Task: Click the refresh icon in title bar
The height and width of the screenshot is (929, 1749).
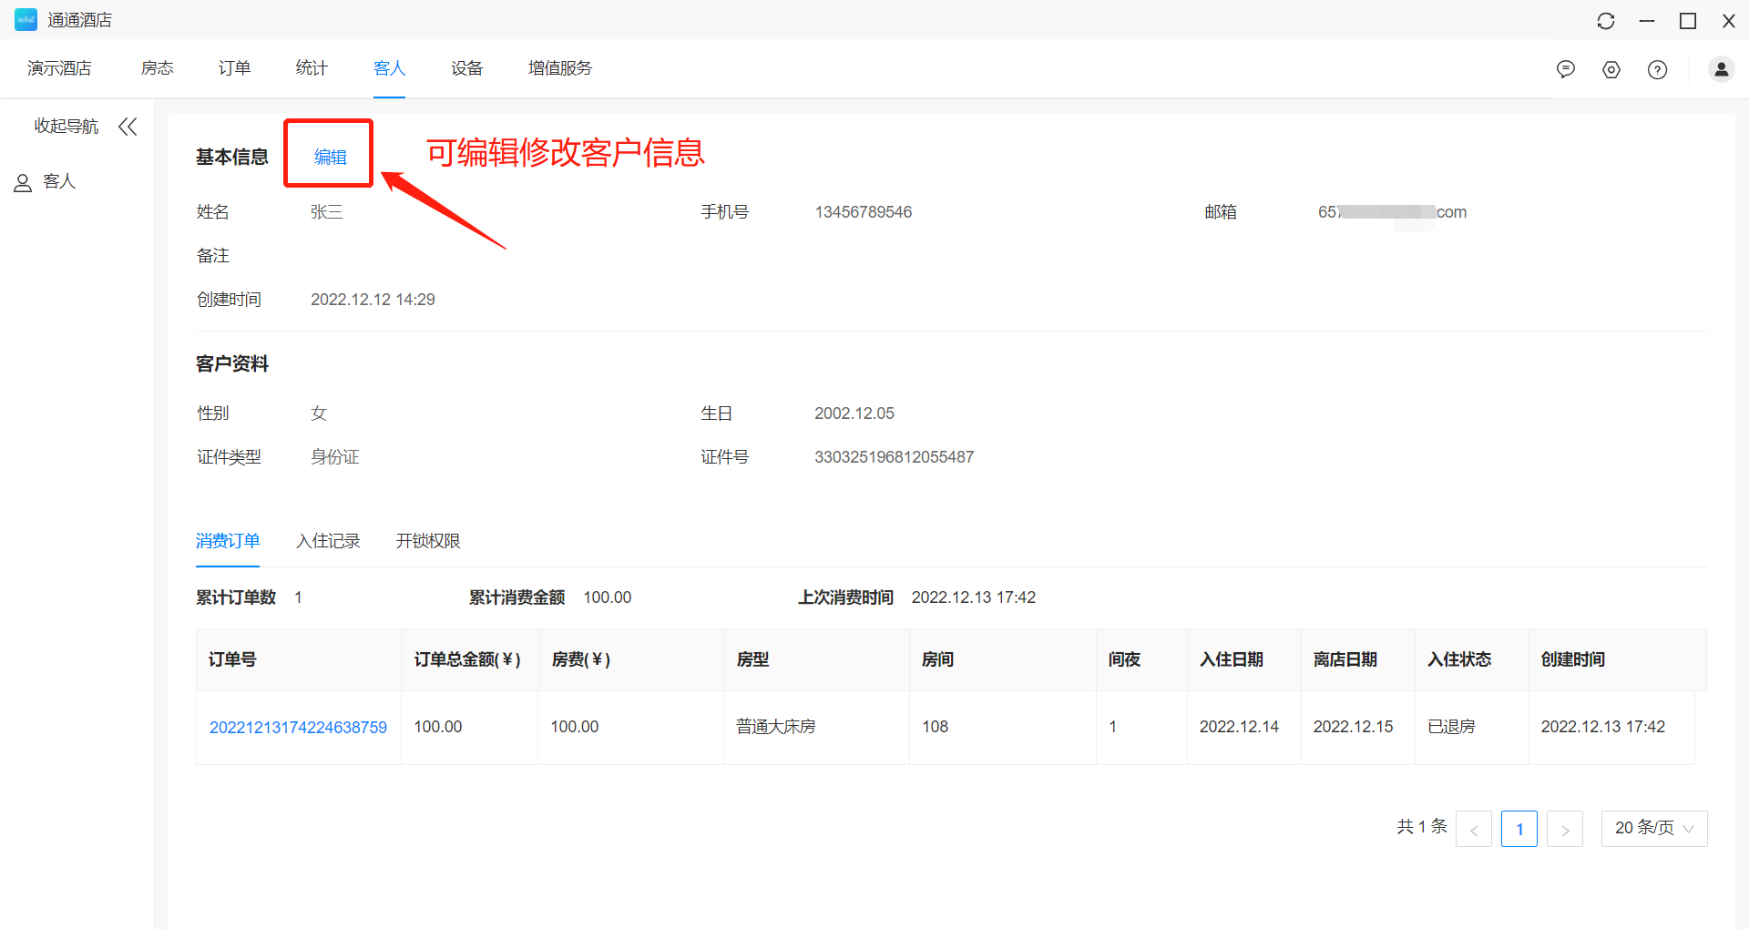Action: pos(1605,21)
